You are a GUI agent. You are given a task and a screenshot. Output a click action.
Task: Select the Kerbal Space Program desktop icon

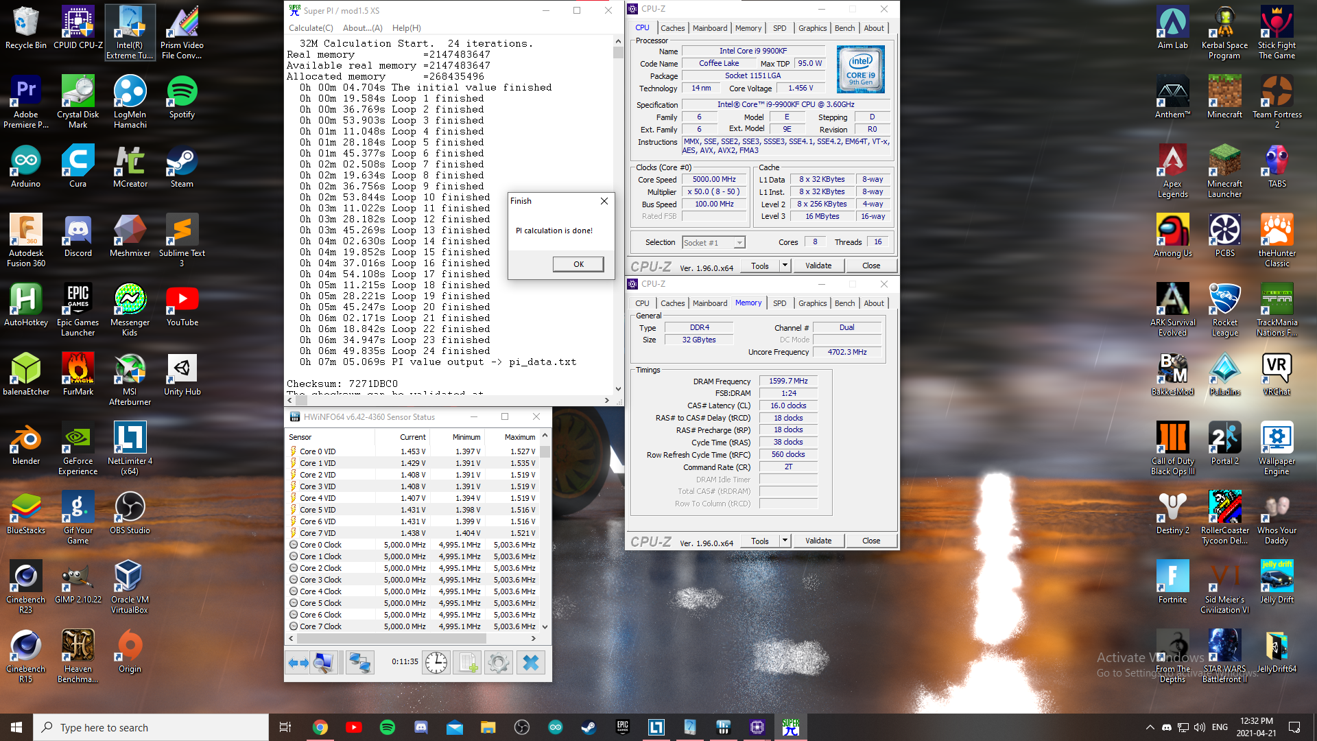click(x=1225, y=32)
